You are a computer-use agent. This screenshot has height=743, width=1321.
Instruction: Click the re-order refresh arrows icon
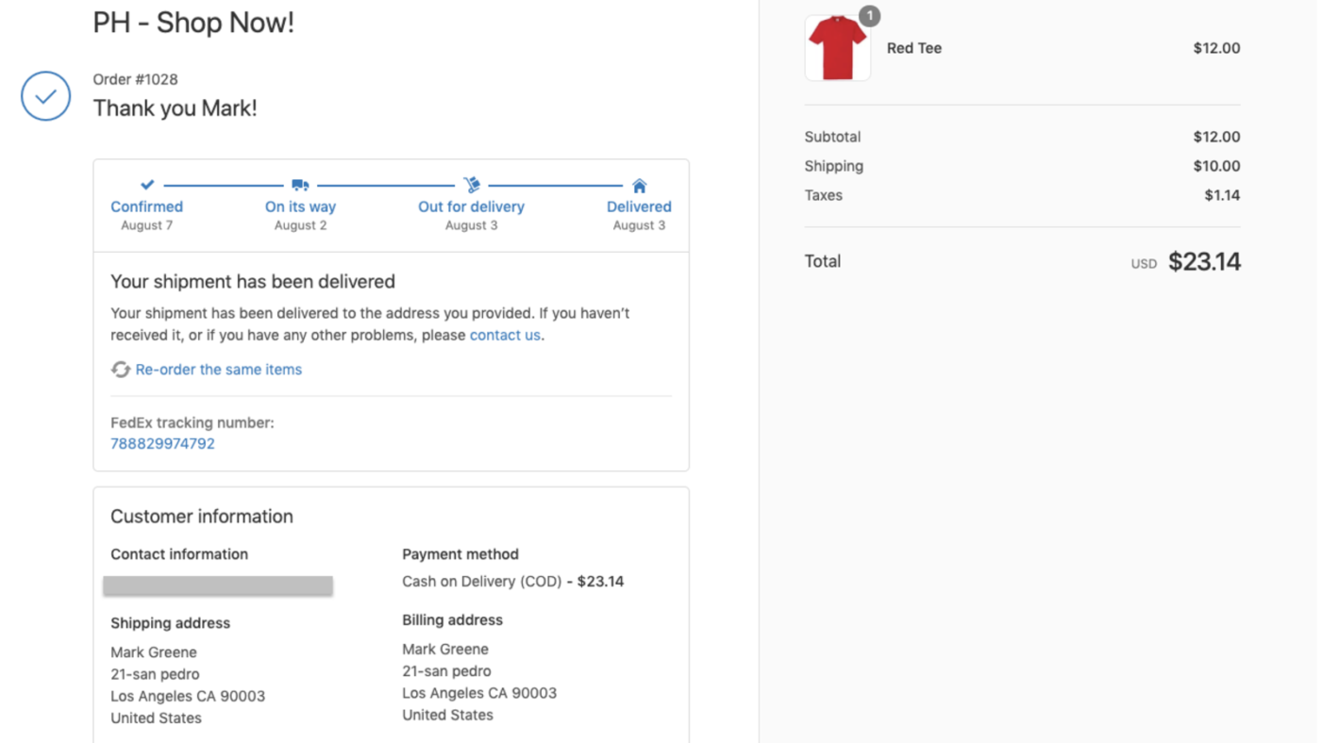tap(121, 370)
